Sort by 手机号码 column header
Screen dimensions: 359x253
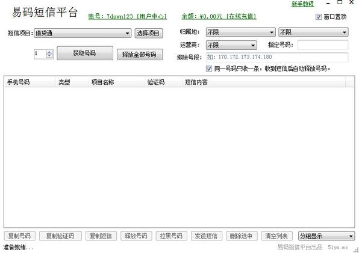click(x=30, y=82)
